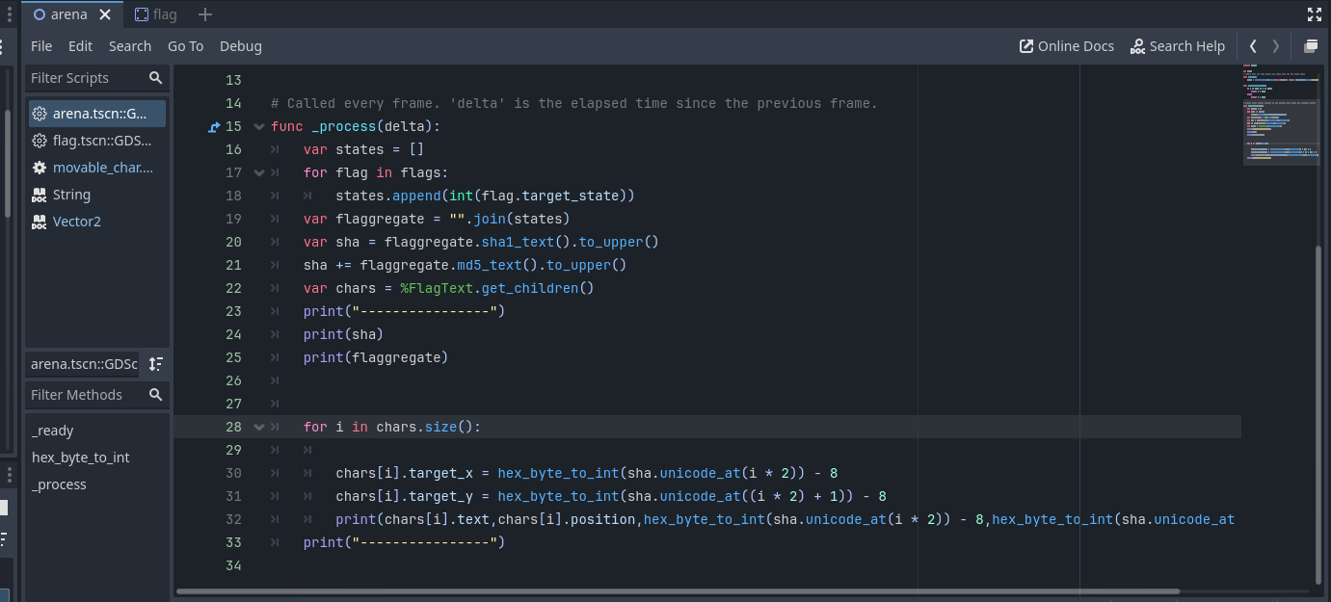Image resolution: width=1331 pixels, height=602 pixels.
Task: Open the Debug menu
Action: coord(241,46)
